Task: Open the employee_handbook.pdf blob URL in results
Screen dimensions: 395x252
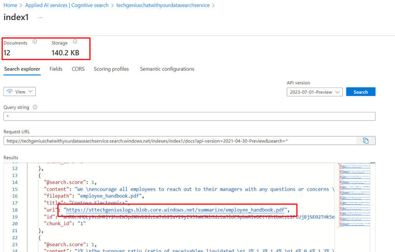Action: pos(175,210)
